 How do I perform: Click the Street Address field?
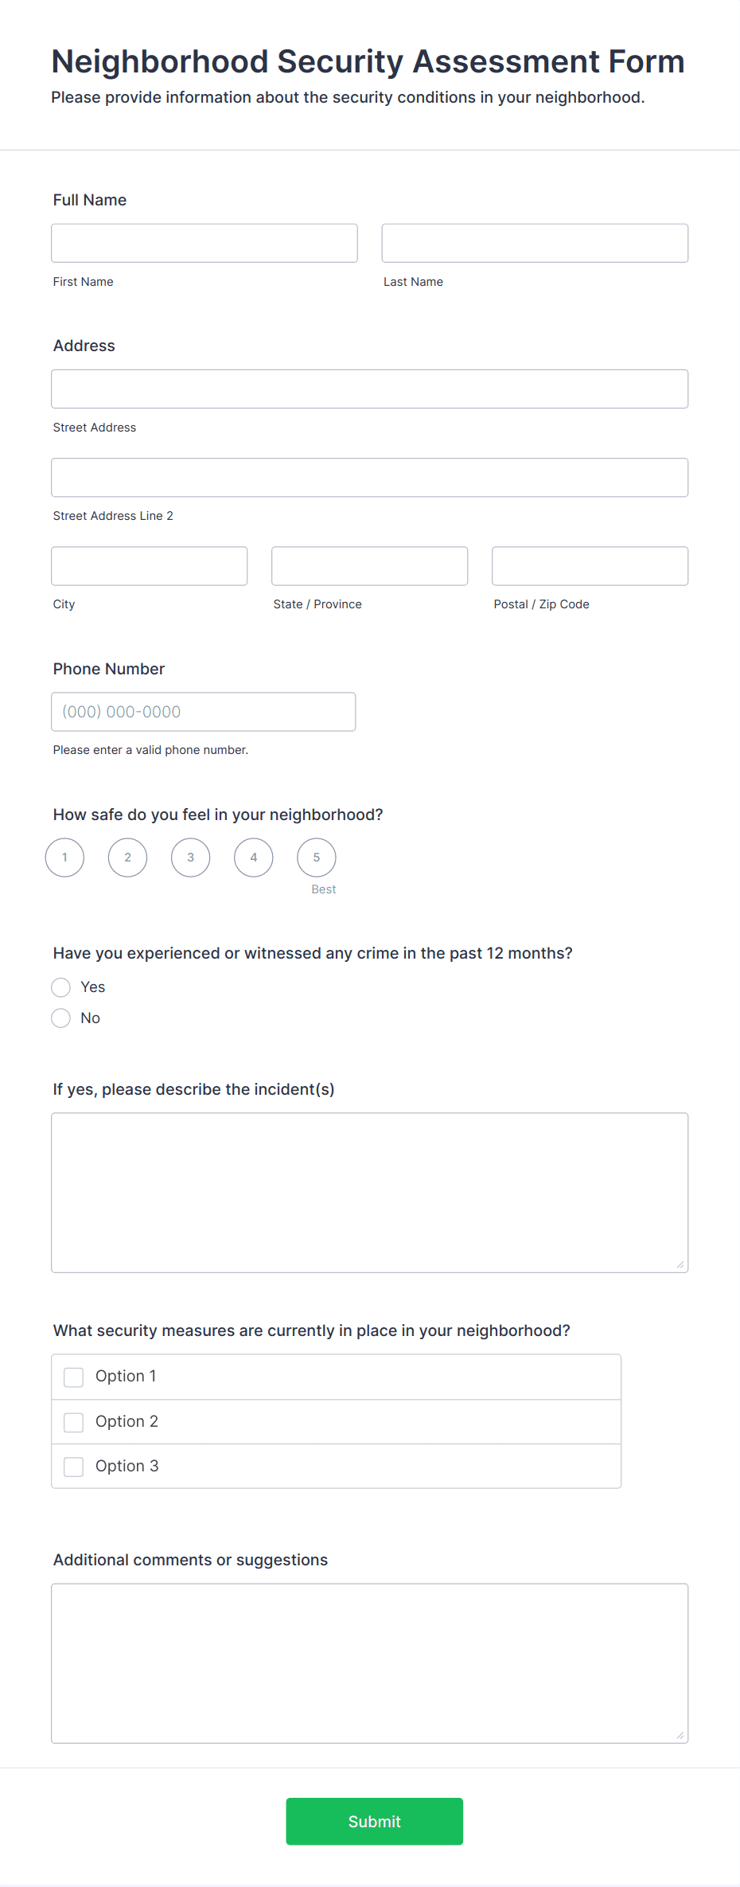pos(369,389)
